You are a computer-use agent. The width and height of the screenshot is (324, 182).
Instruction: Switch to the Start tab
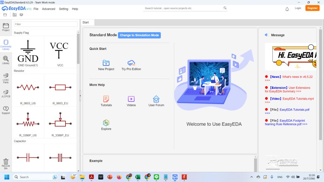point(86,22)
